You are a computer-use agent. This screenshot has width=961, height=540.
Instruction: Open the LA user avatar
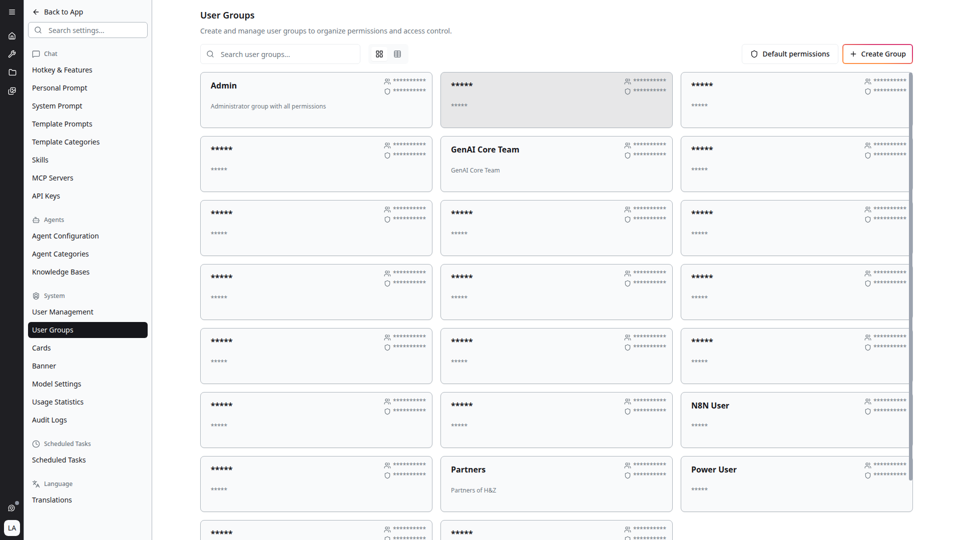point(12,528)
